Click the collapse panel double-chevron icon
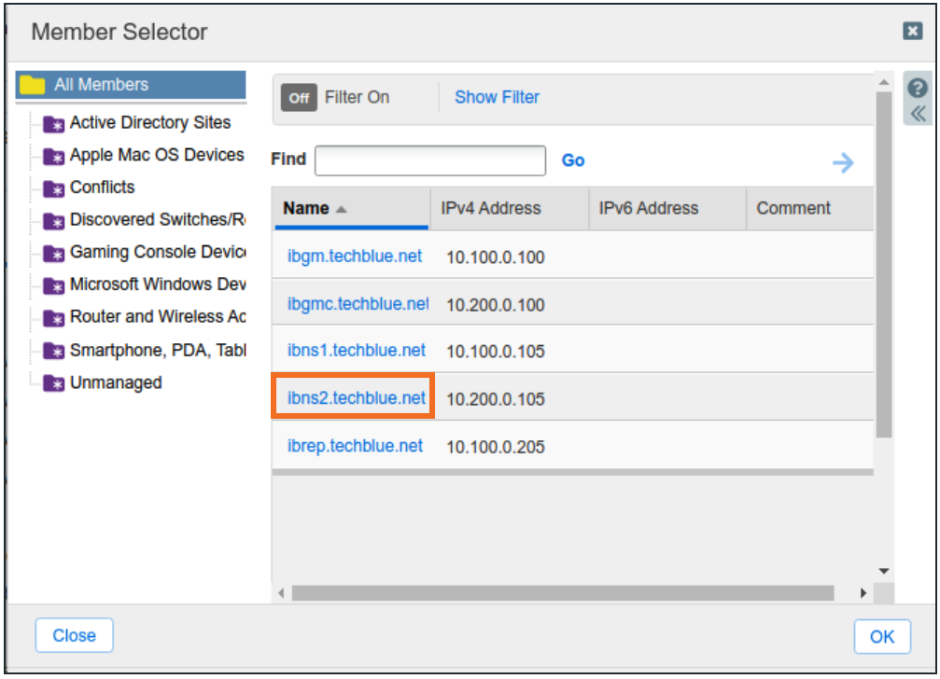This screenshot has width=940, height=679. point(917,111)
